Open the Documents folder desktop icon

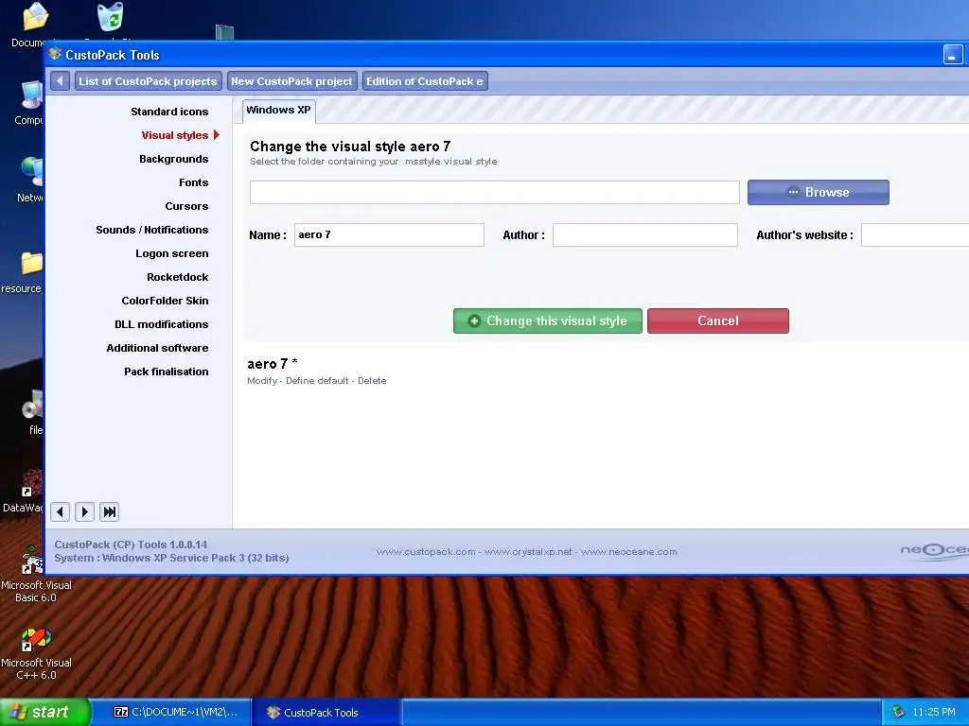pos(35,17)
